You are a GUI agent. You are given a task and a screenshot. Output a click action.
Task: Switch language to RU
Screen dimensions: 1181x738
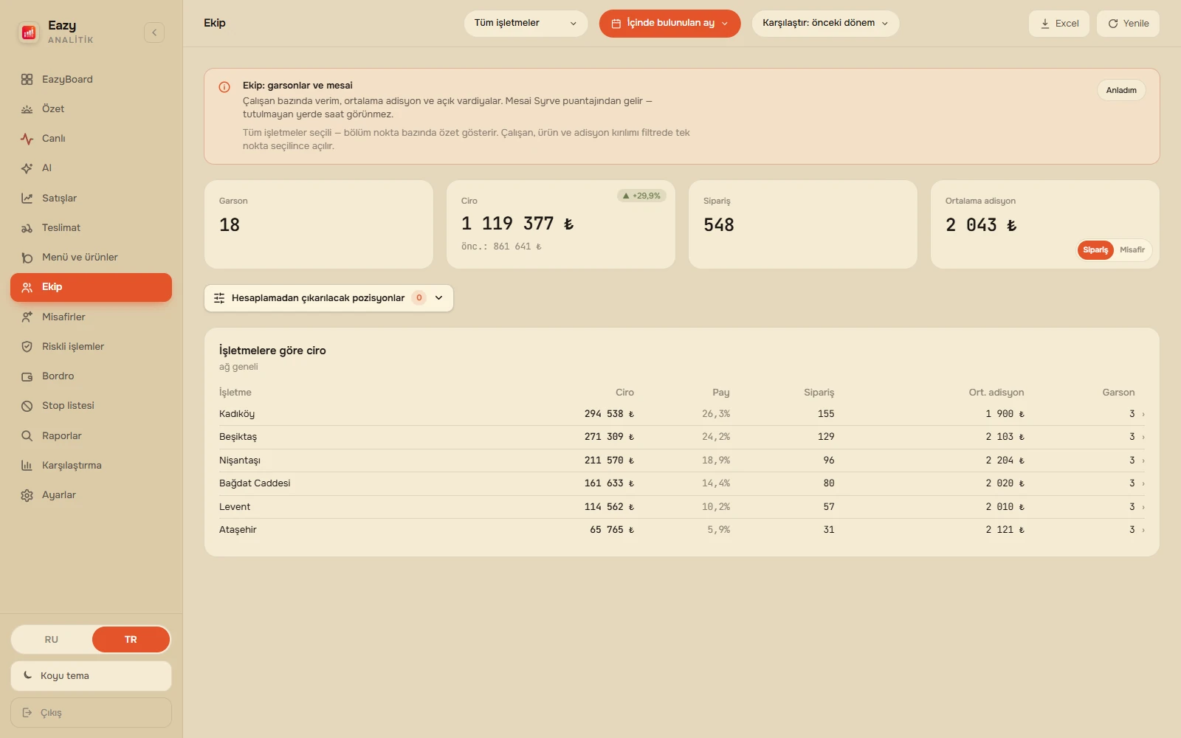coord(52,639)
